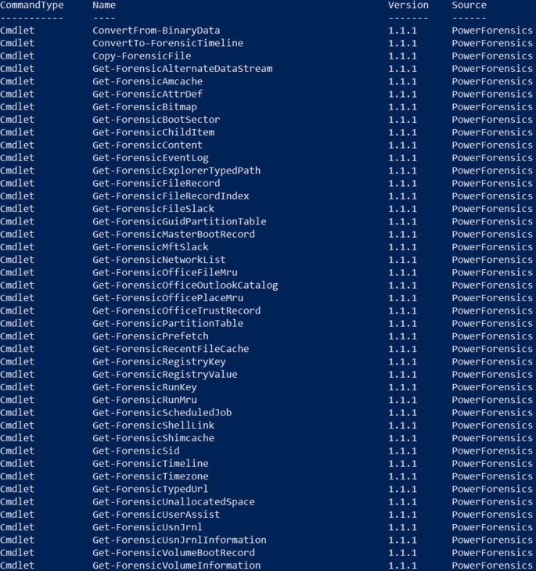Select Get-ForensicExplorerTypedPath text
The width and height of the screenshot is (536, 571).
pos(176,171)
